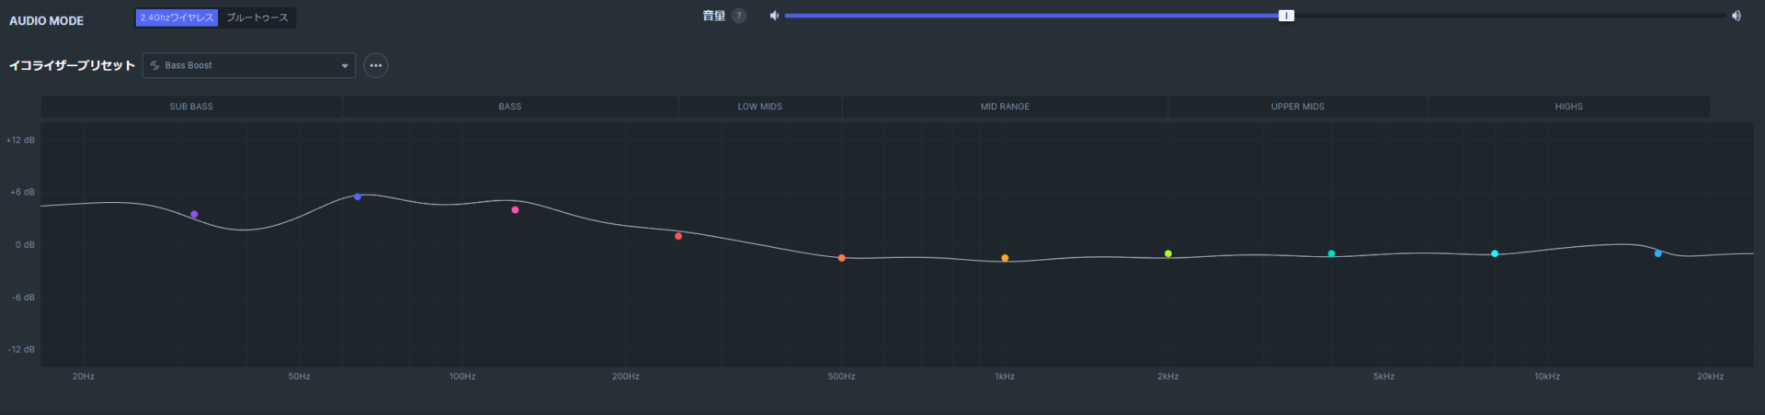Select the MID RANGE frequency band
Screen dimensions: 1765x415
pyautogui.click(x=1005, y=107)
